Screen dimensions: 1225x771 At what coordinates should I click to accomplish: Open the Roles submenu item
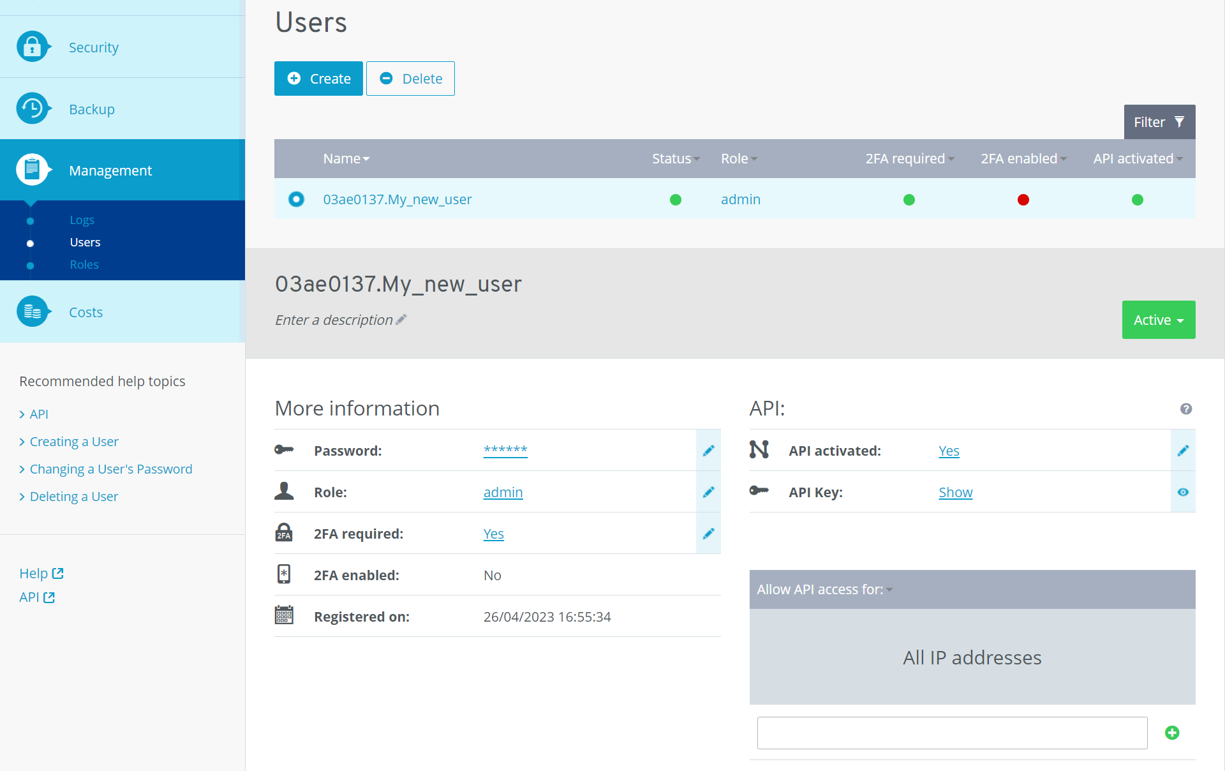pyautogui.click(x=84, y=264)
